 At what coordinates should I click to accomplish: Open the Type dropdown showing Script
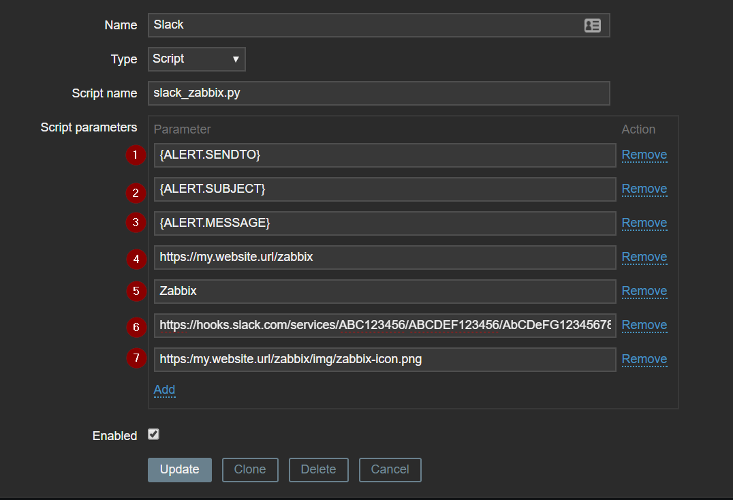coord(197,59)
